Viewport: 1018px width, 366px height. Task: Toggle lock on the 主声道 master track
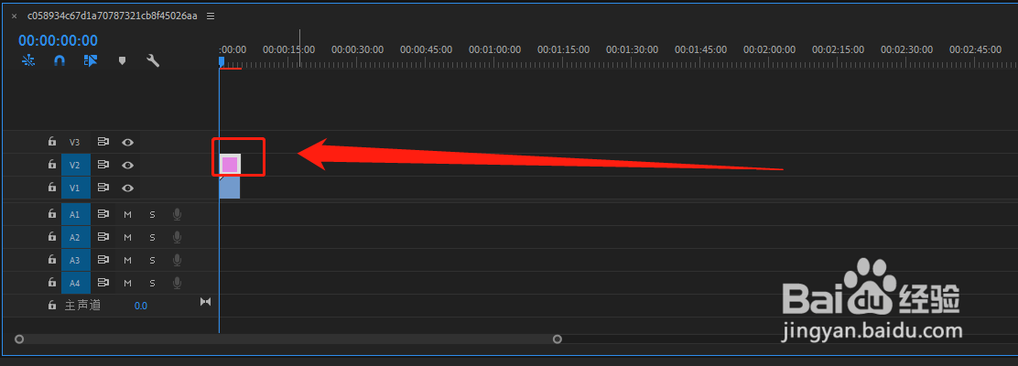click(51, 305)
